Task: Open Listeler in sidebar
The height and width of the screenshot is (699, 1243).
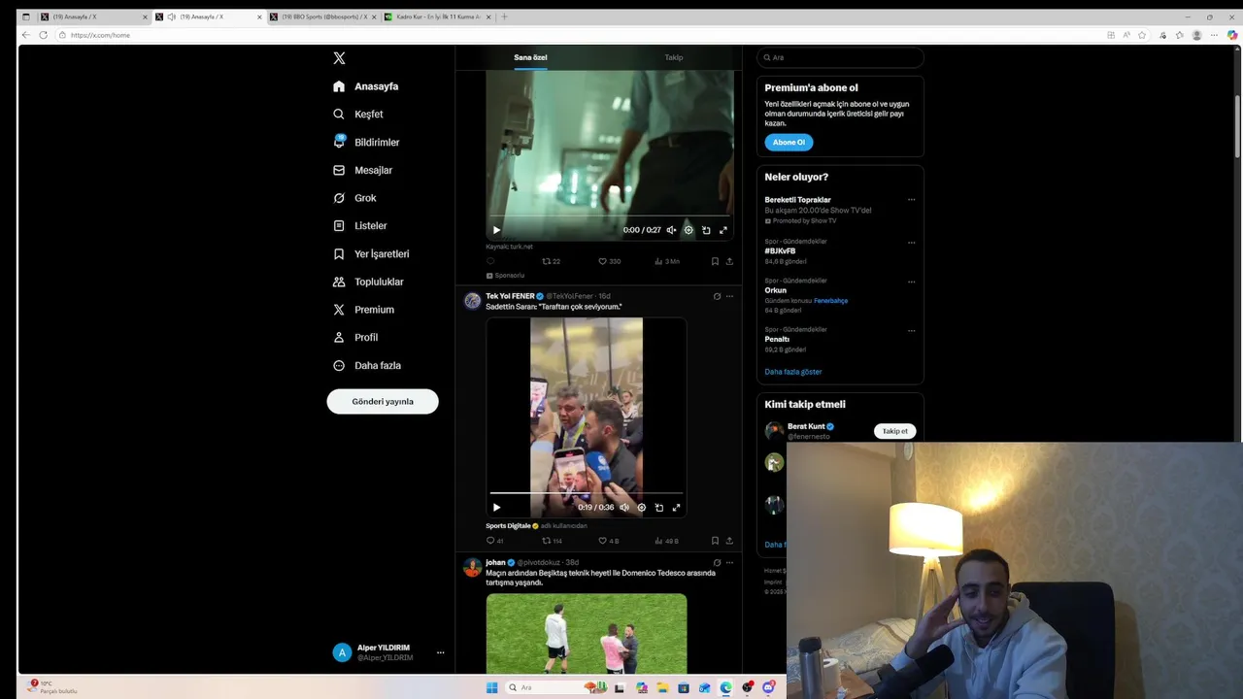Action: 360,226
